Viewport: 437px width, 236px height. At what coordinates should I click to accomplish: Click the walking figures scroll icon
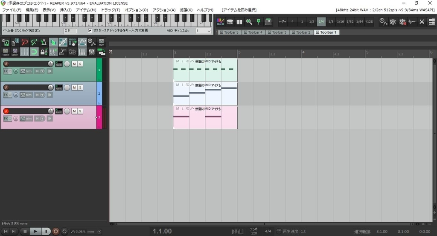pos(53,52)
